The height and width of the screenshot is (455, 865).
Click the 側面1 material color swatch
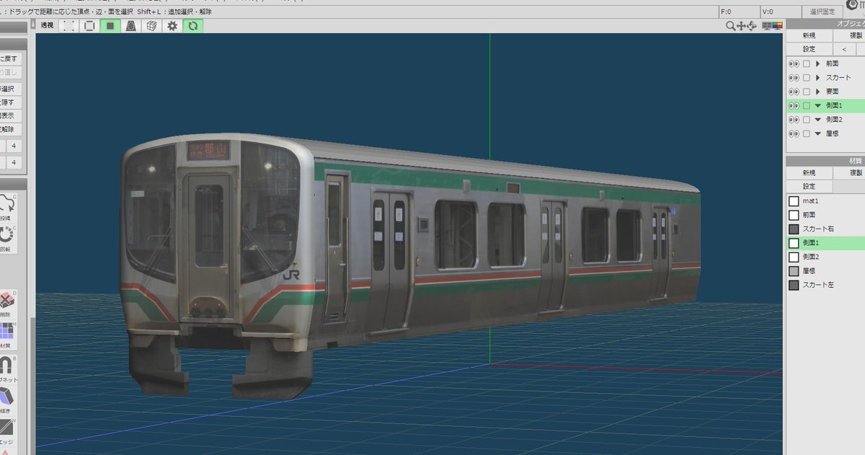click(794, 243)
